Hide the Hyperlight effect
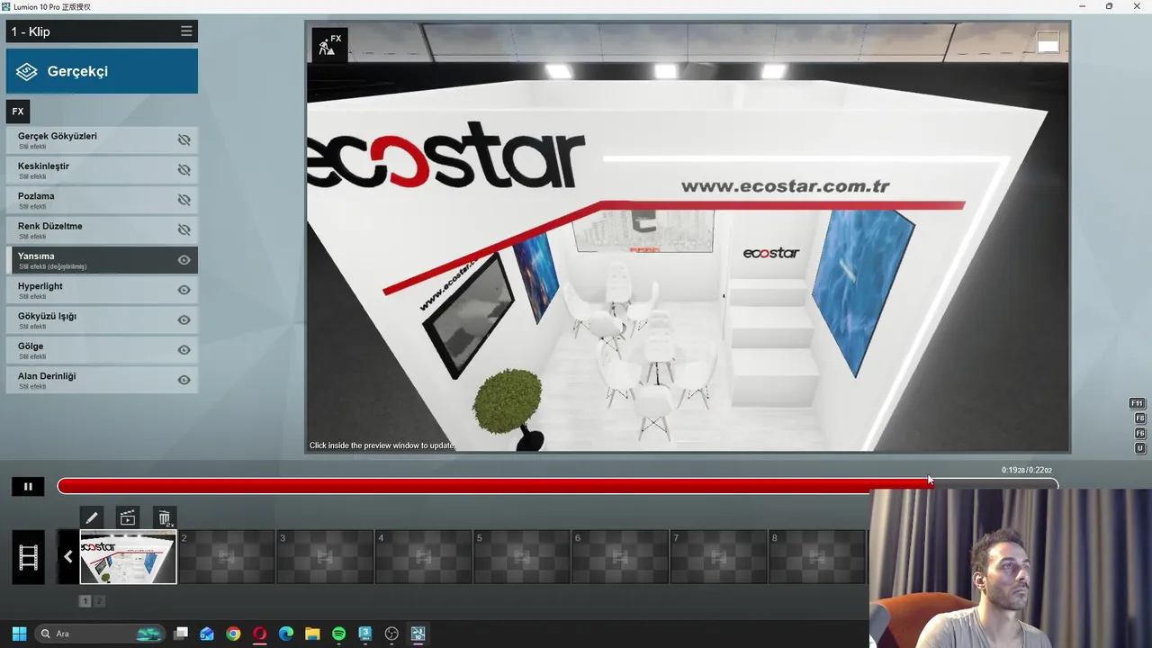 point(184,290)
